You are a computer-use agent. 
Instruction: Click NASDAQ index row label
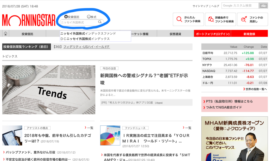click(x=209, y=71)
